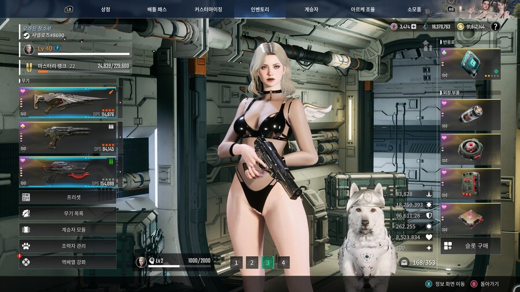Click the X button icon for 정보 화면 이동
The height and width of the screenshot is (292, 520).
click(429, 284)
